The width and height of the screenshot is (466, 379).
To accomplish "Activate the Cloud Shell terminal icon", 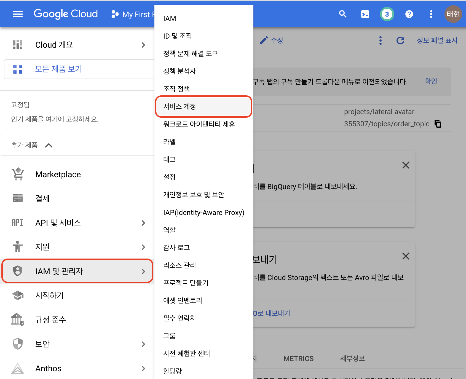I will click(365, 14).
